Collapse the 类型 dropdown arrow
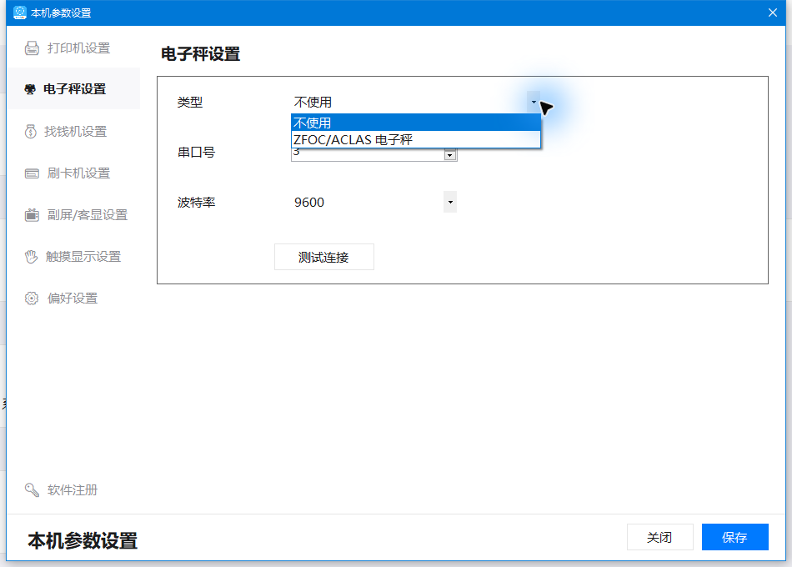Screen dimensions: 792x567 point(534,102)
